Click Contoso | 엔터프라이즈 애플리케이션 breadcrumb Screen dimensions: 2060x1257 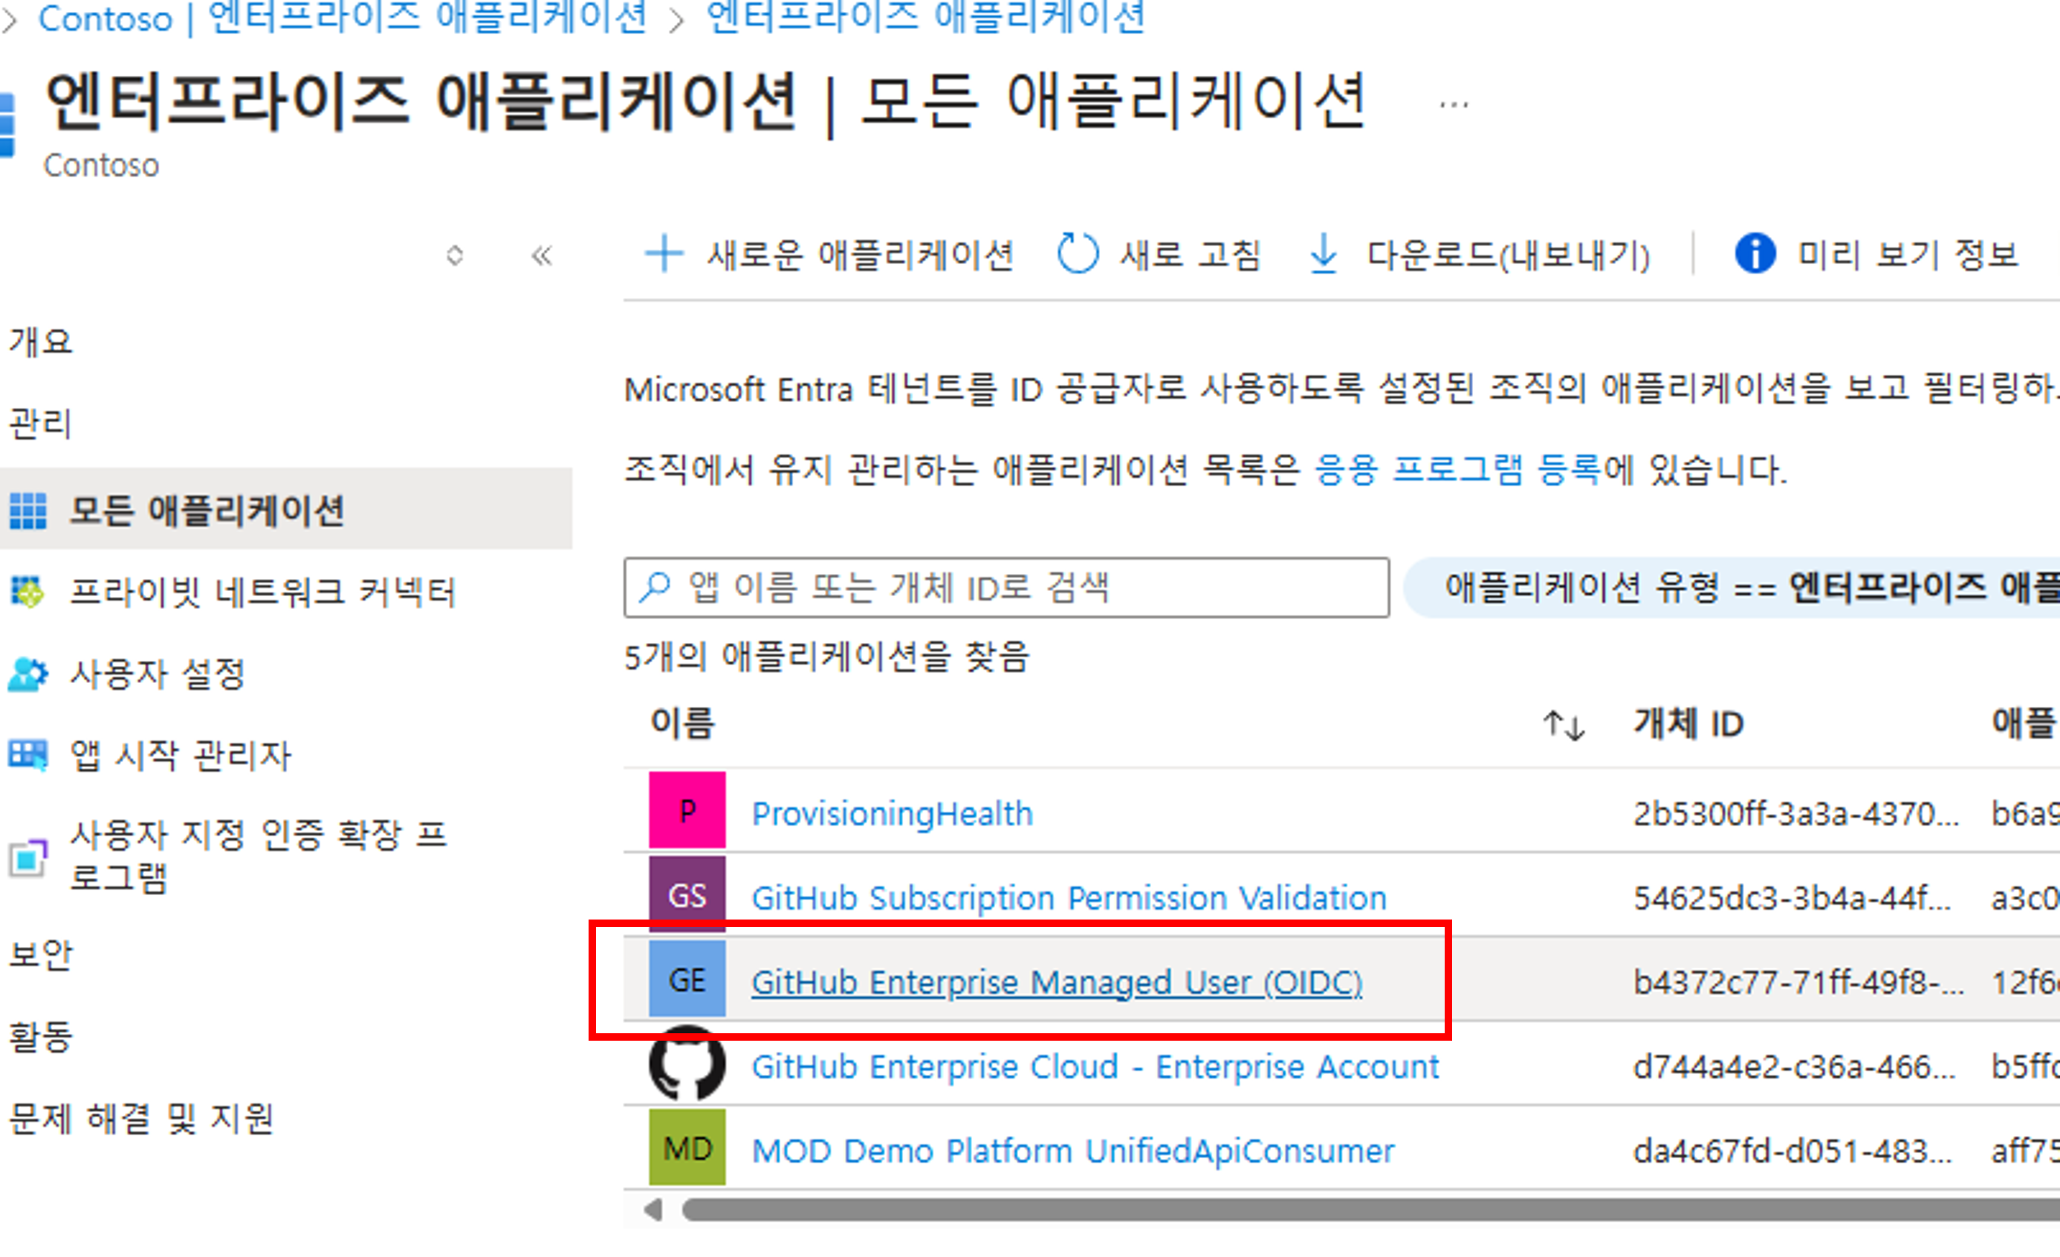[343, 17]
